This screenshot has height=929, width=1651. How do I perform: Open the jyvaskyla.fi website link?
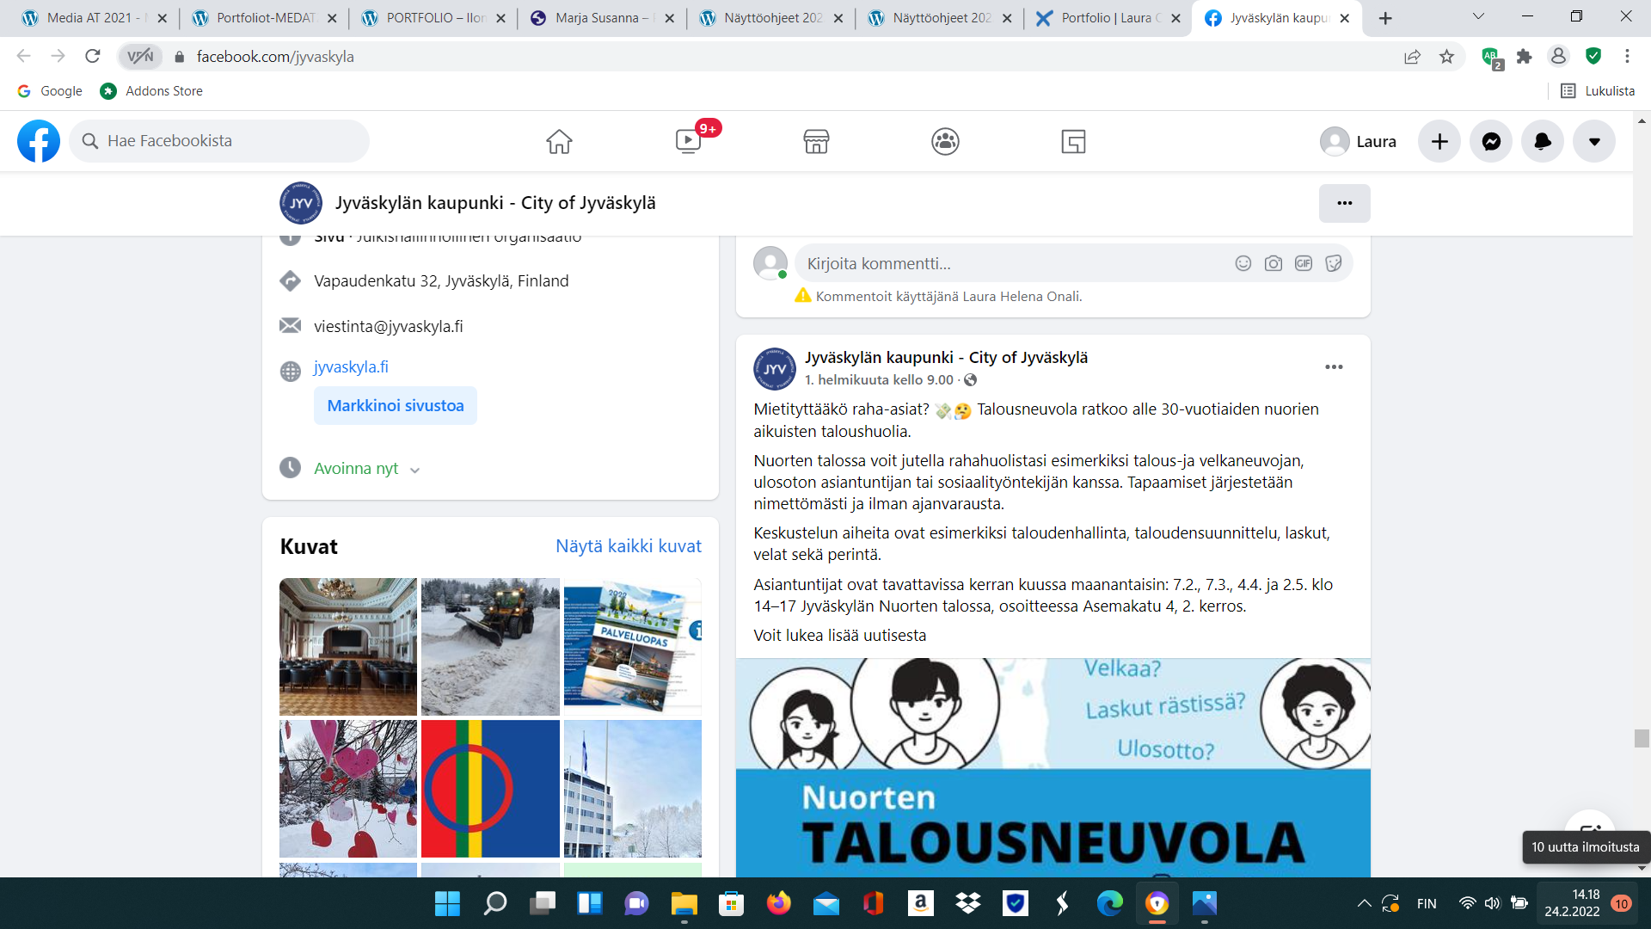point(351,367)
